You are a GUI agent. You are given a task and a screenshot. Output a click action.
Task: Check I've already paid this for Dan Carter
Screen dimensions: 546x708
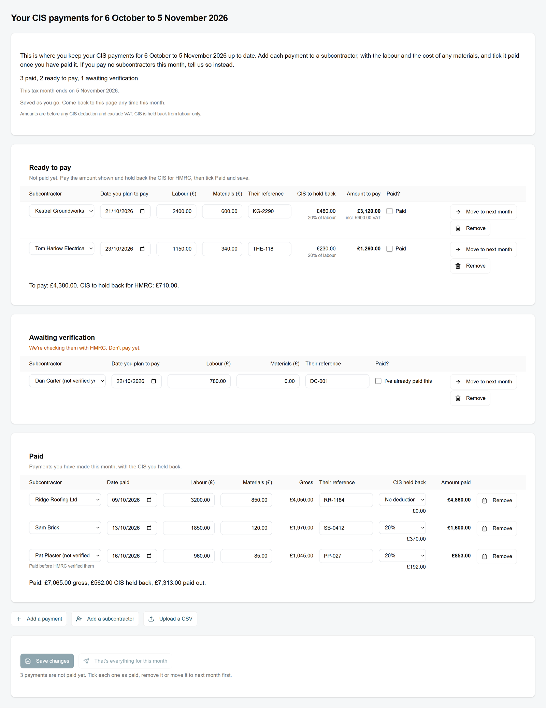378,381
